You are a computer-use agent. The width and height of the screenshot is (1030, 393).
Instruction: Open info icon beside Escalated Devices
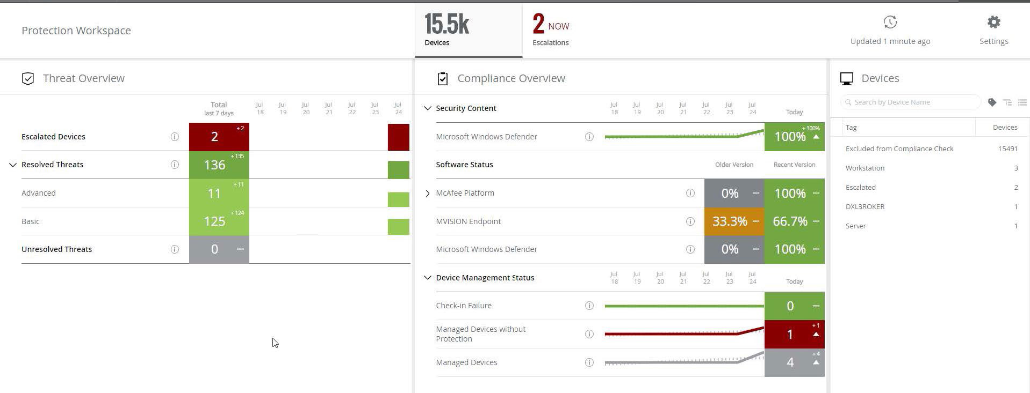[x=175, y=137]
